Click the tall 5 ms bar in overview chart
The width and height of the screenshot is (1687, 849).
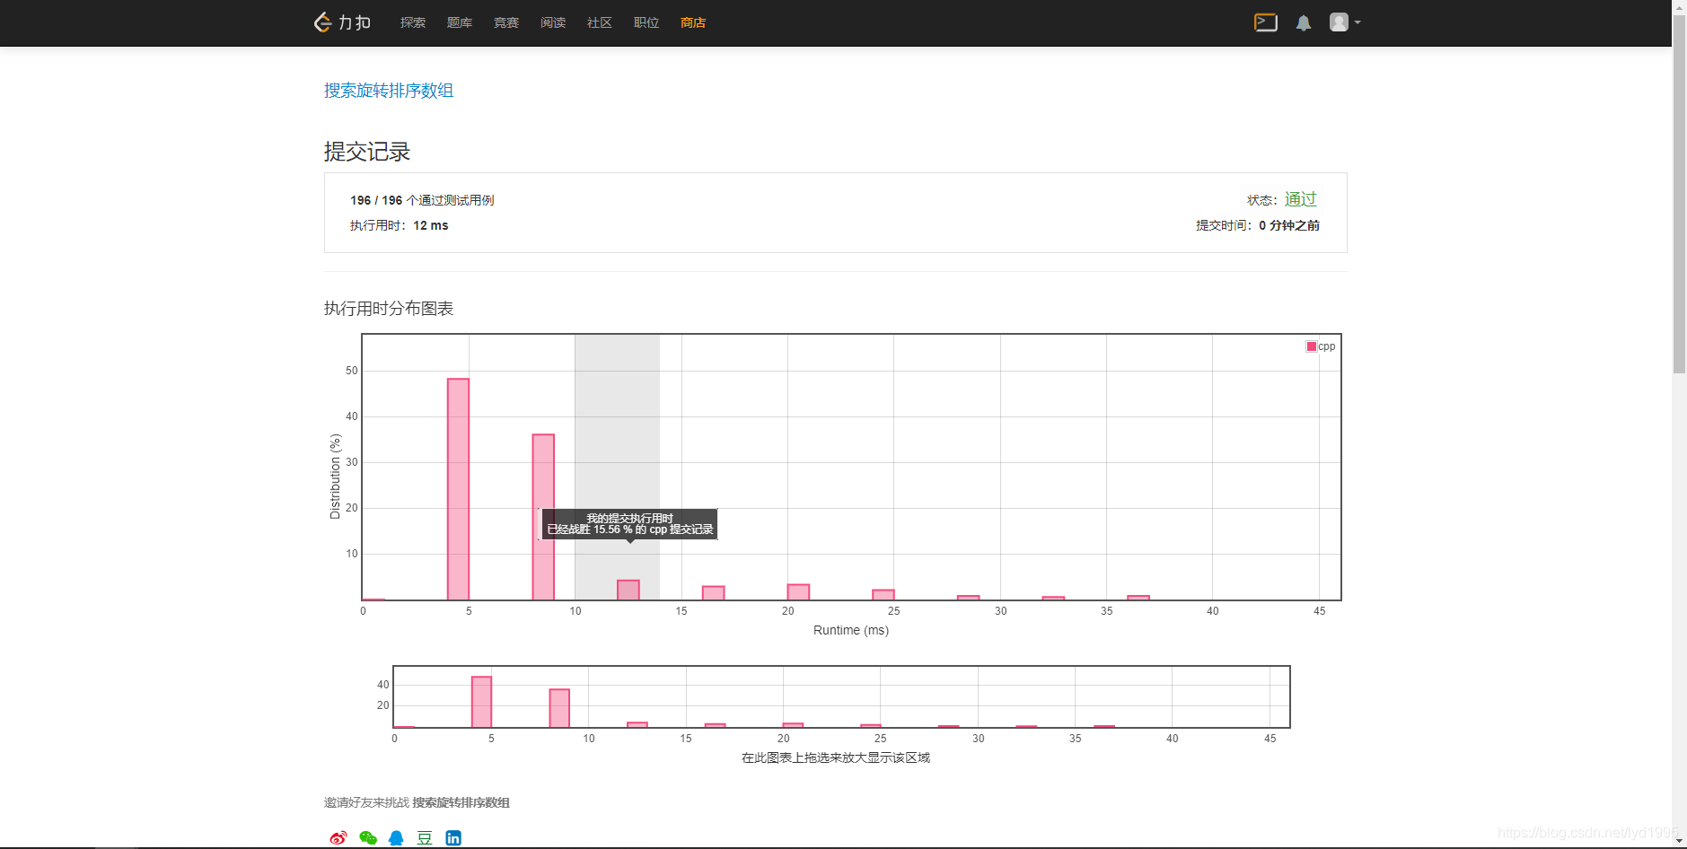481,702
